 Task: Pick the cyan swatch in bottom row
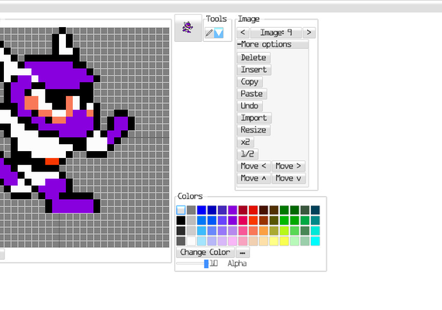tap(315, 241)
